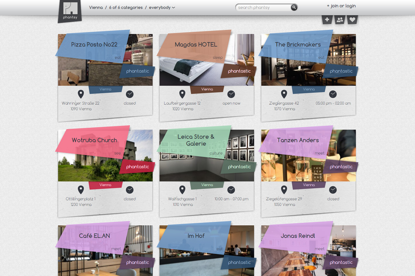Click the Währinger Straße 22 address text
This screenshot has width=415, height=276.
tap(80, 103)
